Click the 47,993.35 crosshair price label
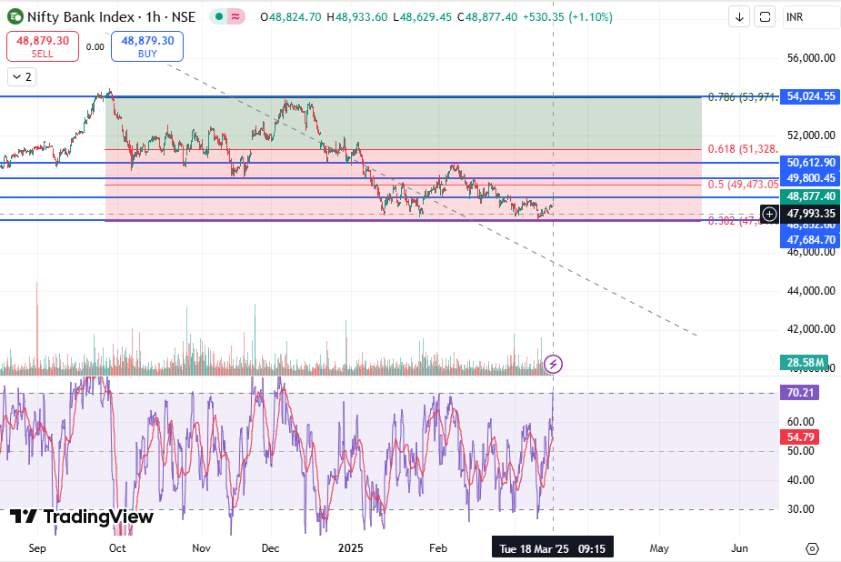This screenshot has height=562, width=841. 810,214
